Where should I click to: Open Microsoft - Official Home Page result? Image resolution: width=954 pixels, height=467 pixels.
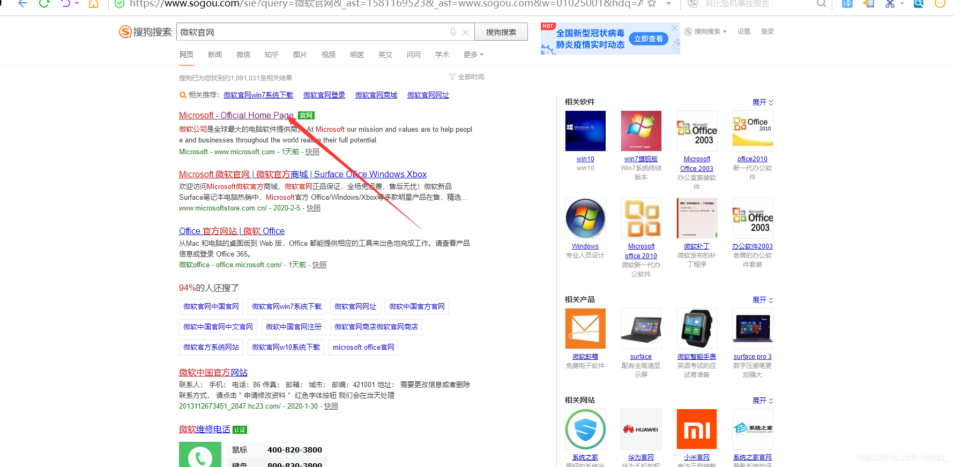pyautogui.click(x=236, y=116)
